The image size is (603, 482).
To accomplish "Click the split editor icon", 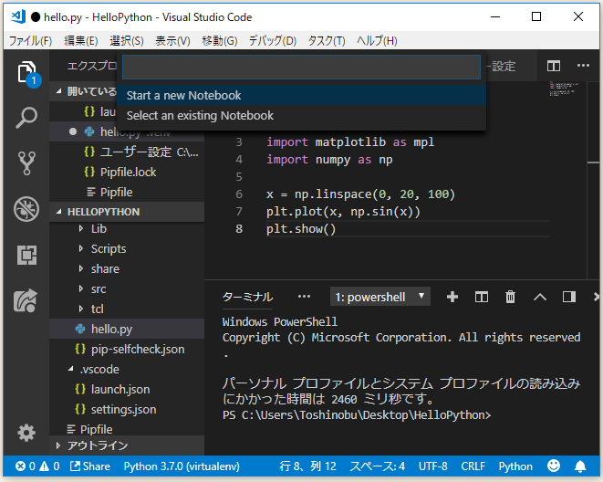I will pos(554,66).
